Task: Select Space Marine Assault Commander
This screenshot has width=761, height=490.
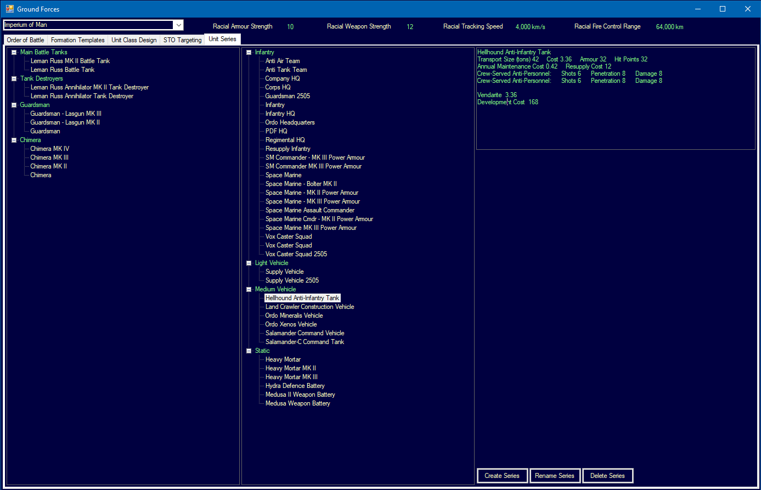Action: (310, 210)
